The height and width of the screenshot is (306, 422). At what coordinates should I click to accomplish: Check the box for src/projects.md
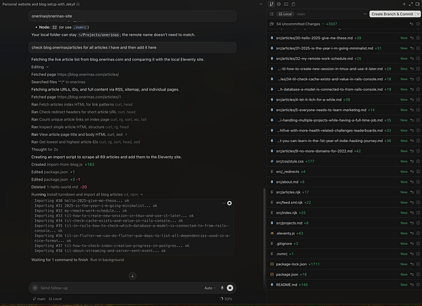pyautogui.click(x=418, y=223)
